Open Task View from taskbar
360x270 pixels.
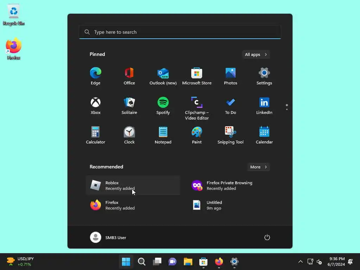(x=157, y=262)
